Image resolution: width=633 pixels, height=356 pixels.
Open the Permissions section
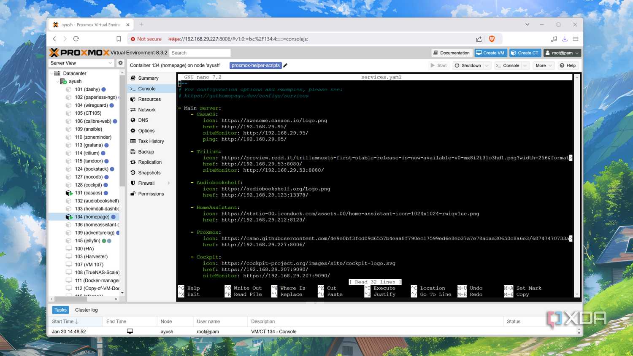click(x=151, y=194)
